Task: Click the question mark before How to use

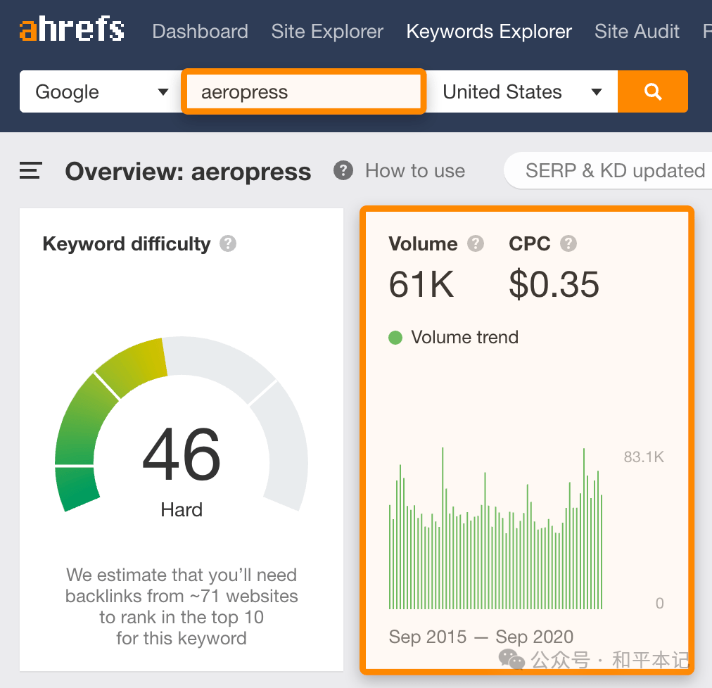Action: click(x=343, y=170)
